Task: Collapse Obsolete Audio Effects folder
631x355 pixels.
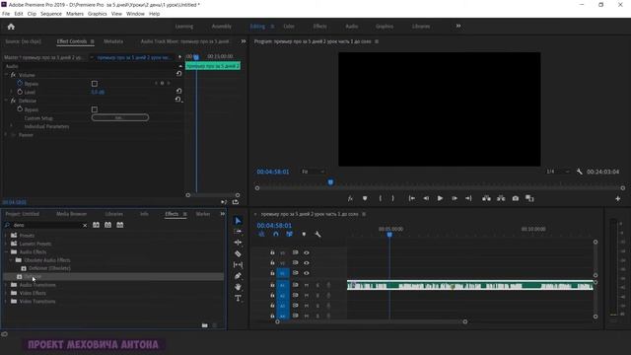Action: pyautogui.click(x=11, y=260)
